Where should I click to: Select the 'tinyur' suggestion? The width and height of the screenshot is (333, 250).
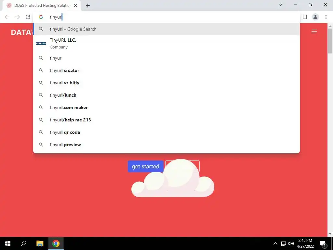(x=166, y=58)
